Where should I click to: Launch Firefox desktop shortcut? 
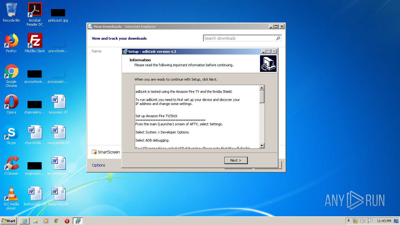pyautogui.click(x=11, y=43)
